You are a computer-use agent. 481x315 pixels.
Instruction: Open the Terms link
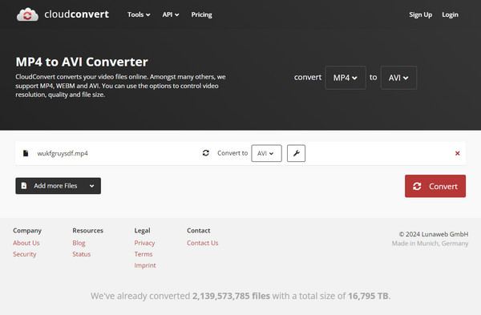click(x=143, y=254)
